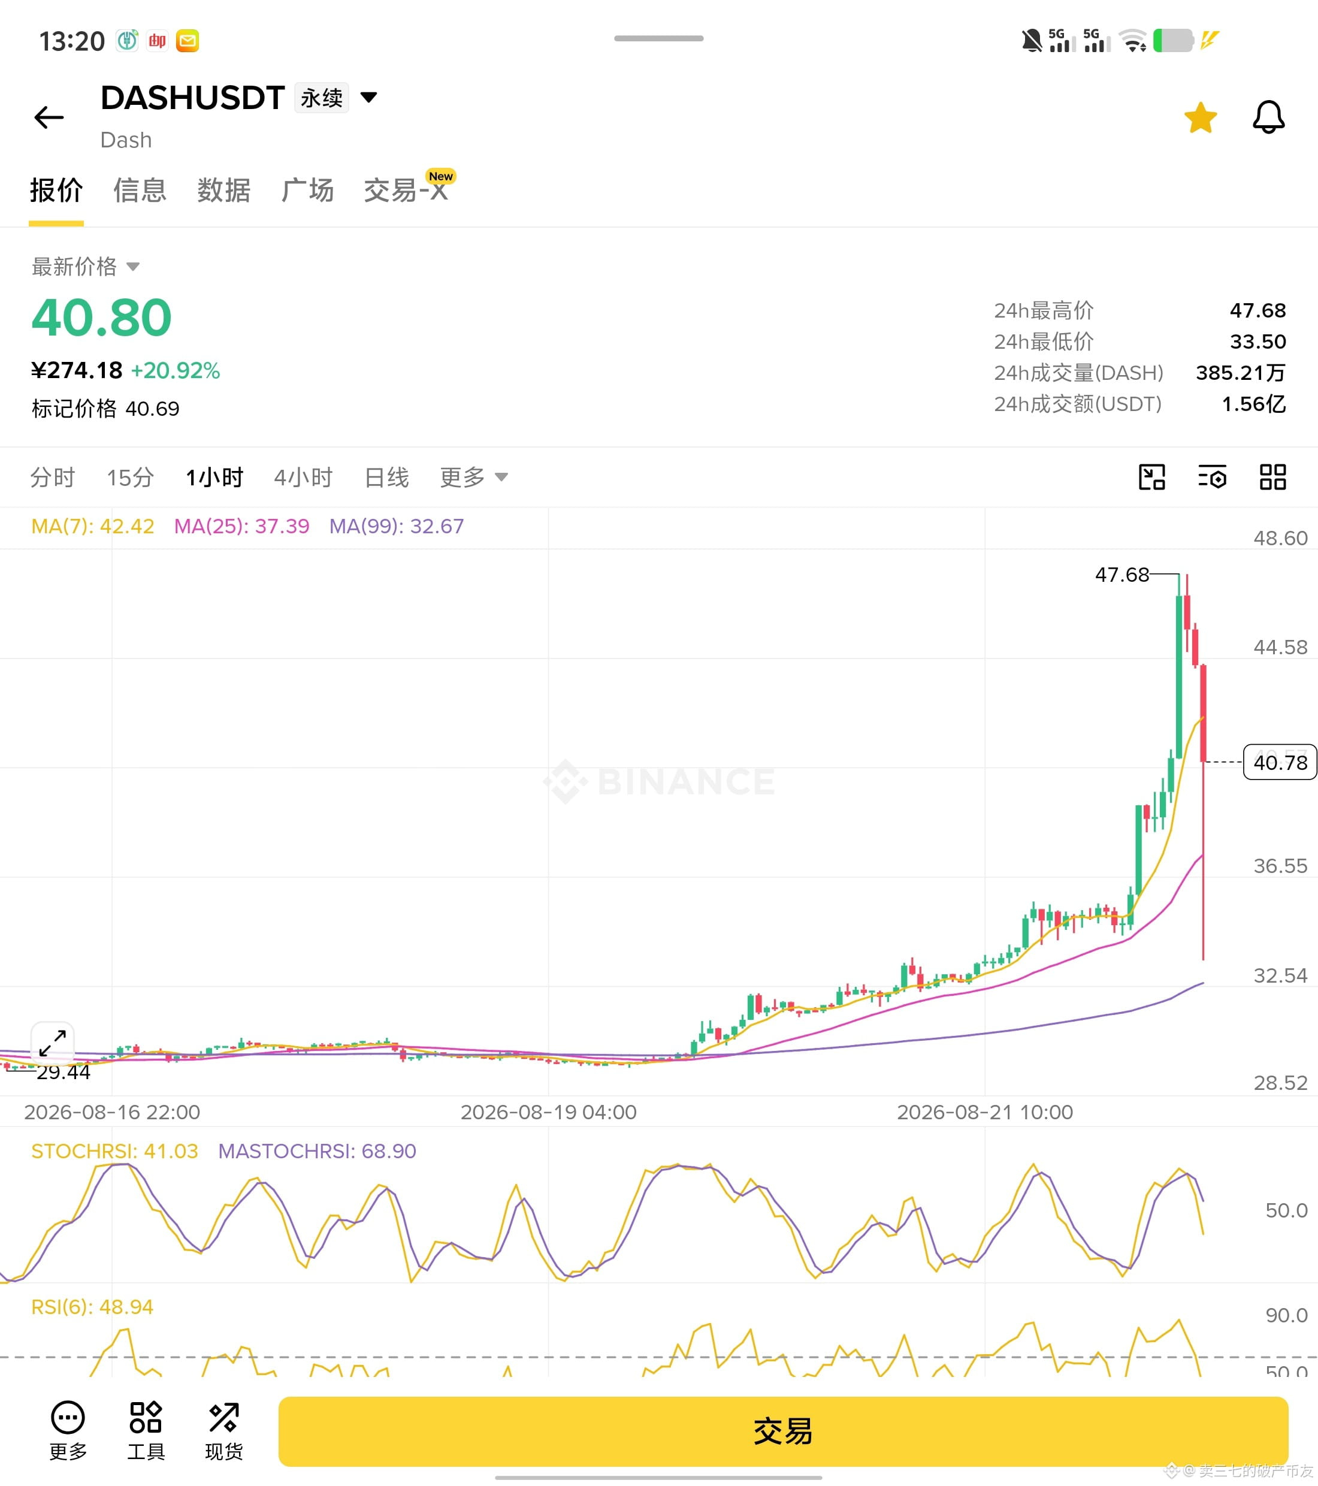Expand the 更多 intervals dropdown

[474, 478]
